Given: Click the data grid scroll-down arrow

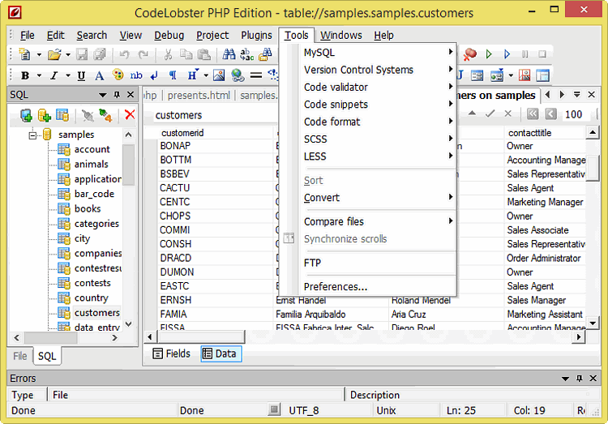Looking at the screenshot, I should pyautogui.click(x=593, y=323).
